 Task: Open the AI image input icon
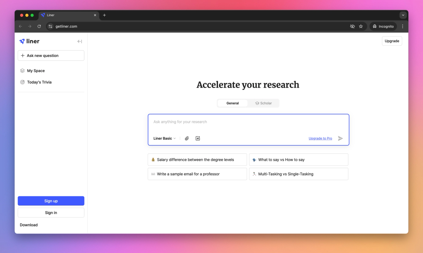(x=198, y=138)
